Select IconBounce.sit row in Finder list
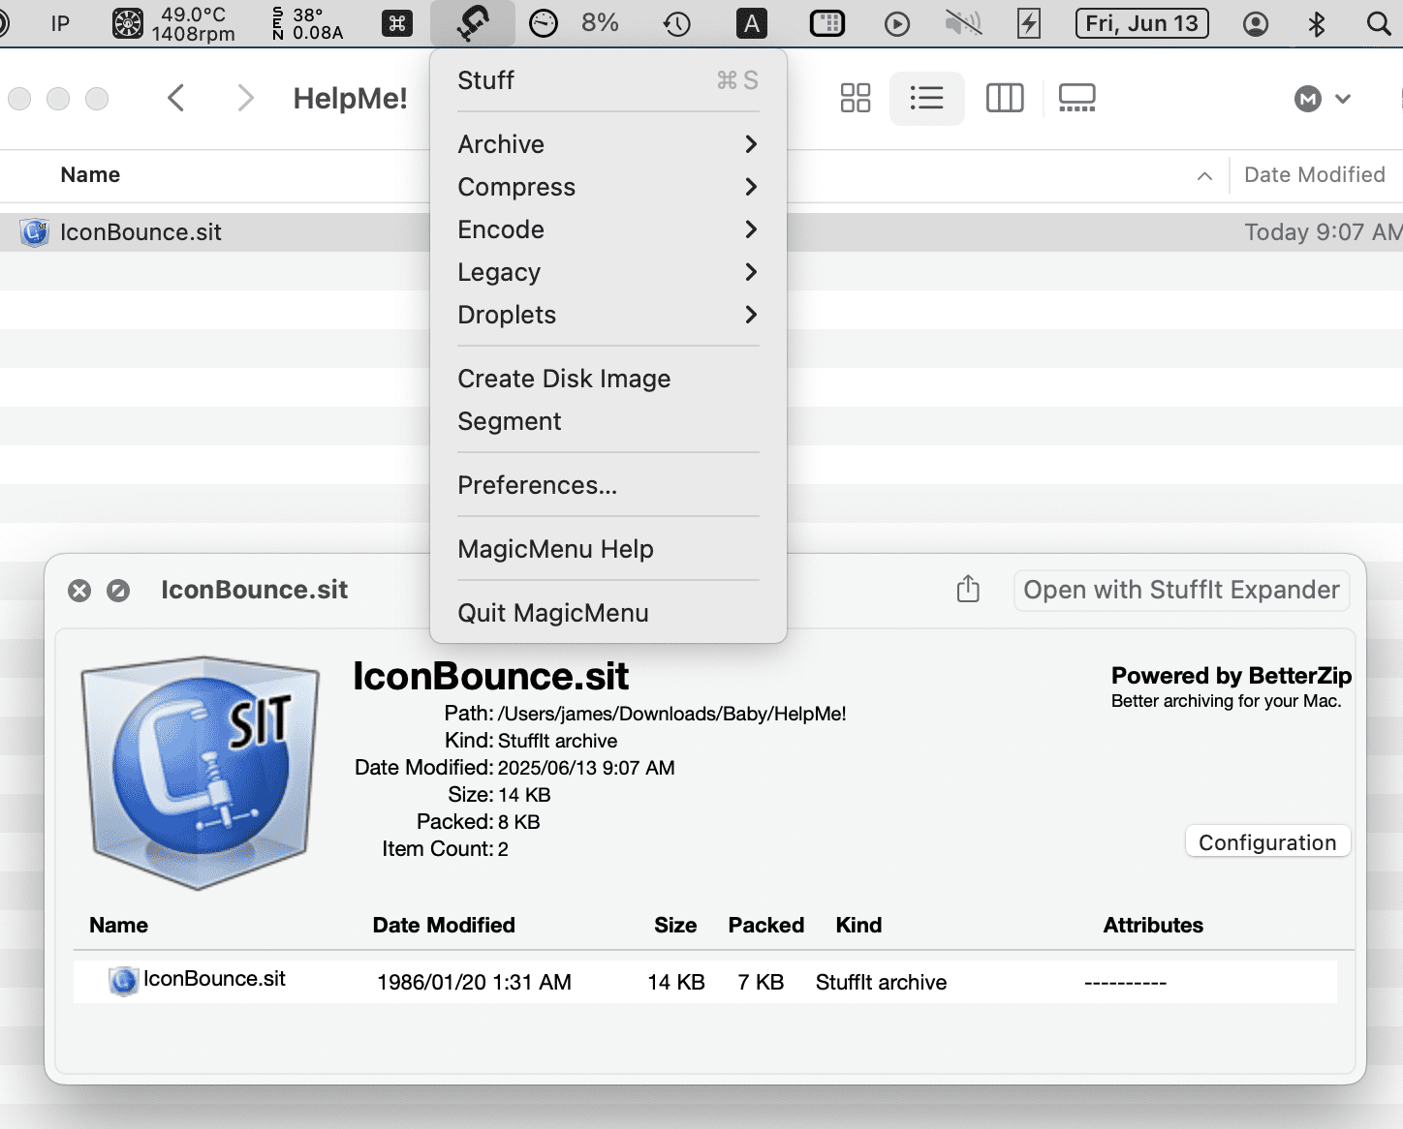This screenshot has height=1129, width=1403. [x=140, y=232]
